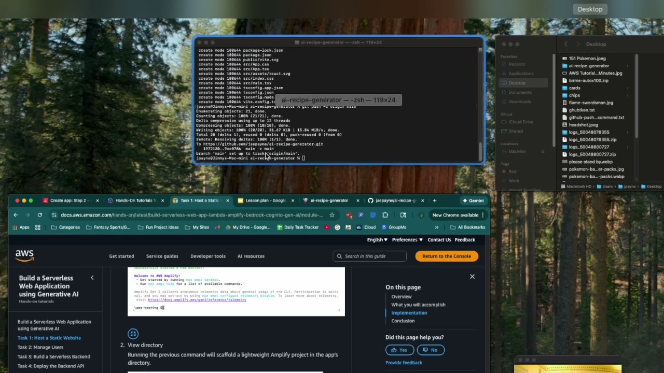Open the tab groups grid icon in bookmarks bar

tap(38, 227)
